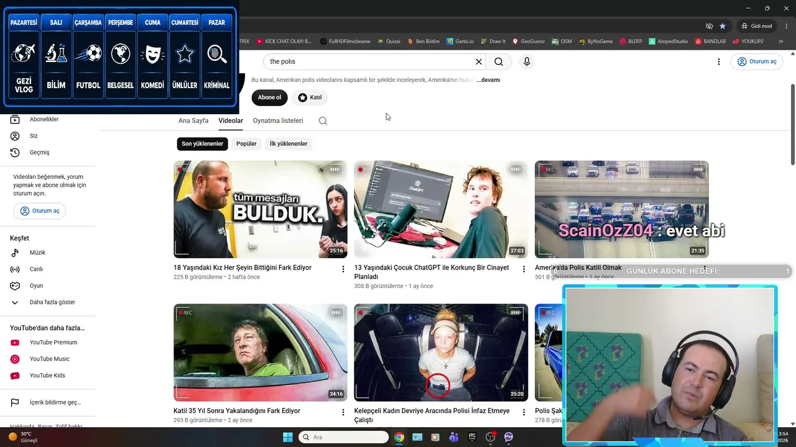Image resolution: width=796 pixels, height=447 pixels.
Task: Open the Quizei bookmark
Action: tap(389, 42)
